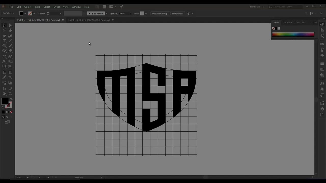Set paint mode to None
Image resolution: width=326 pixels, height=183 pixels.
(x=11, y=112)
